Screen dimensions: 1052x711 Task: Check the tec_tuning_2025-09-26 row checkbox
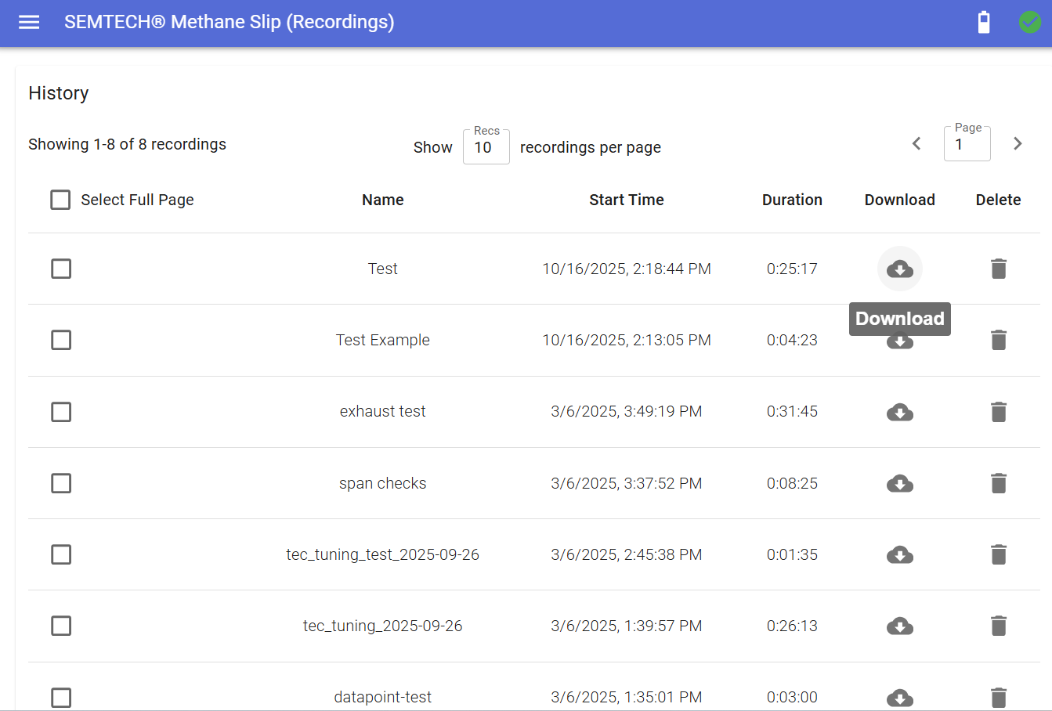click(61, 626)
